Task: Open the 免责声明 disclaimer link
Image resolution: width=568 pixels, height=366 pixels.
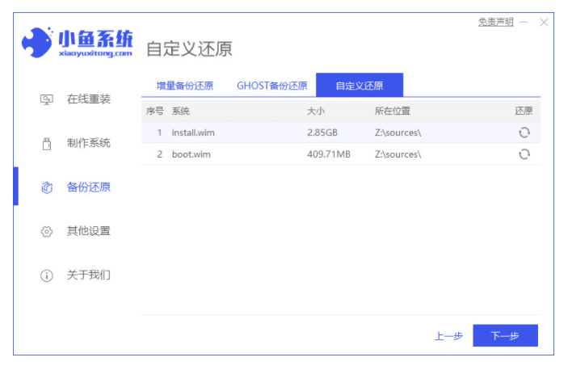Action: click(x=495, y=23)
